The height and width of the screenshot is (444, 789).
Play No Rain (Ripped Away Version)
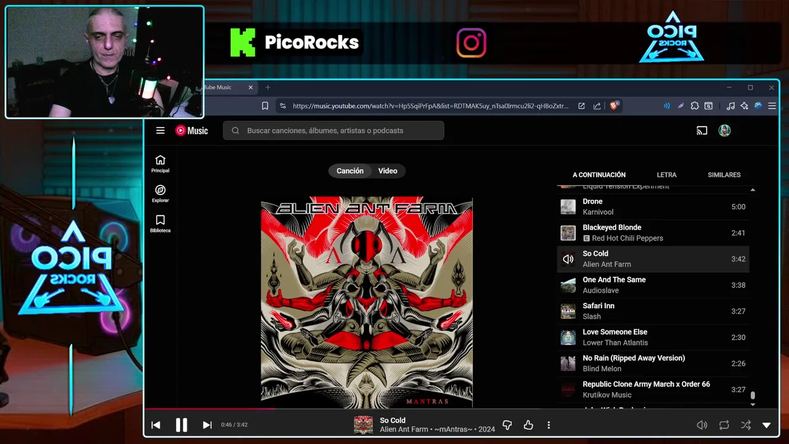click(653, 363)
